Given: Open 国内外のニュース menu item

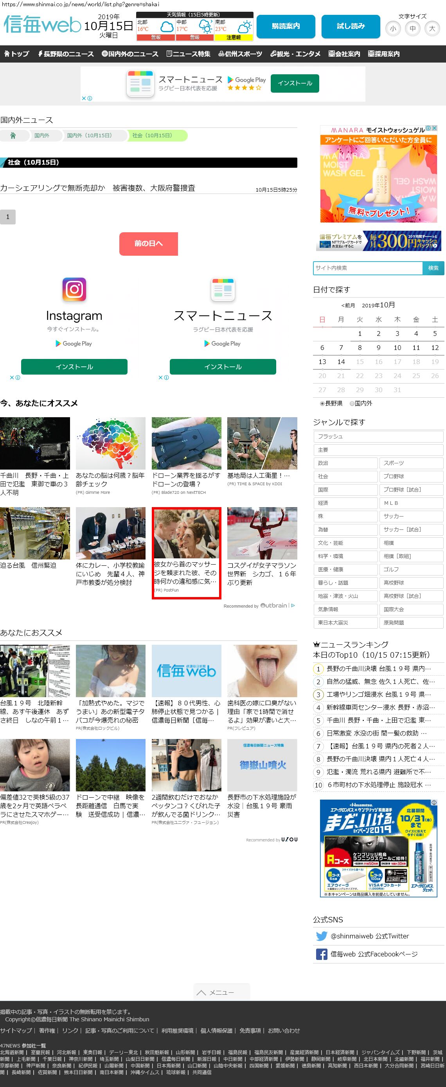Looking at the screenshot, I should pyautogui.click(x=130, y=54).
